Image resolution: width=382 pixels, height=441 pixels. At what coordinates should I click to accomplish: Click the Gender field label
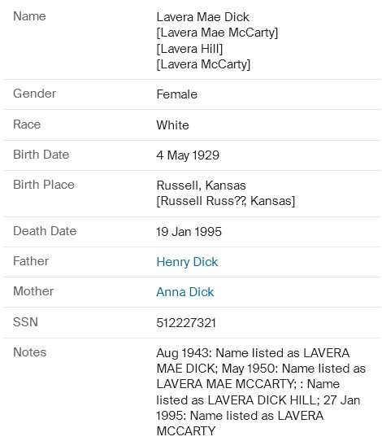[x=35, y=94]
